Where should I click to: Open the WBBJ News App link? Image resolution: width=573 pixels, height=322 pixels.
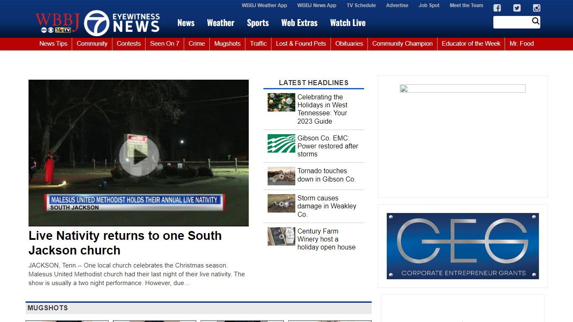[317, 5]
